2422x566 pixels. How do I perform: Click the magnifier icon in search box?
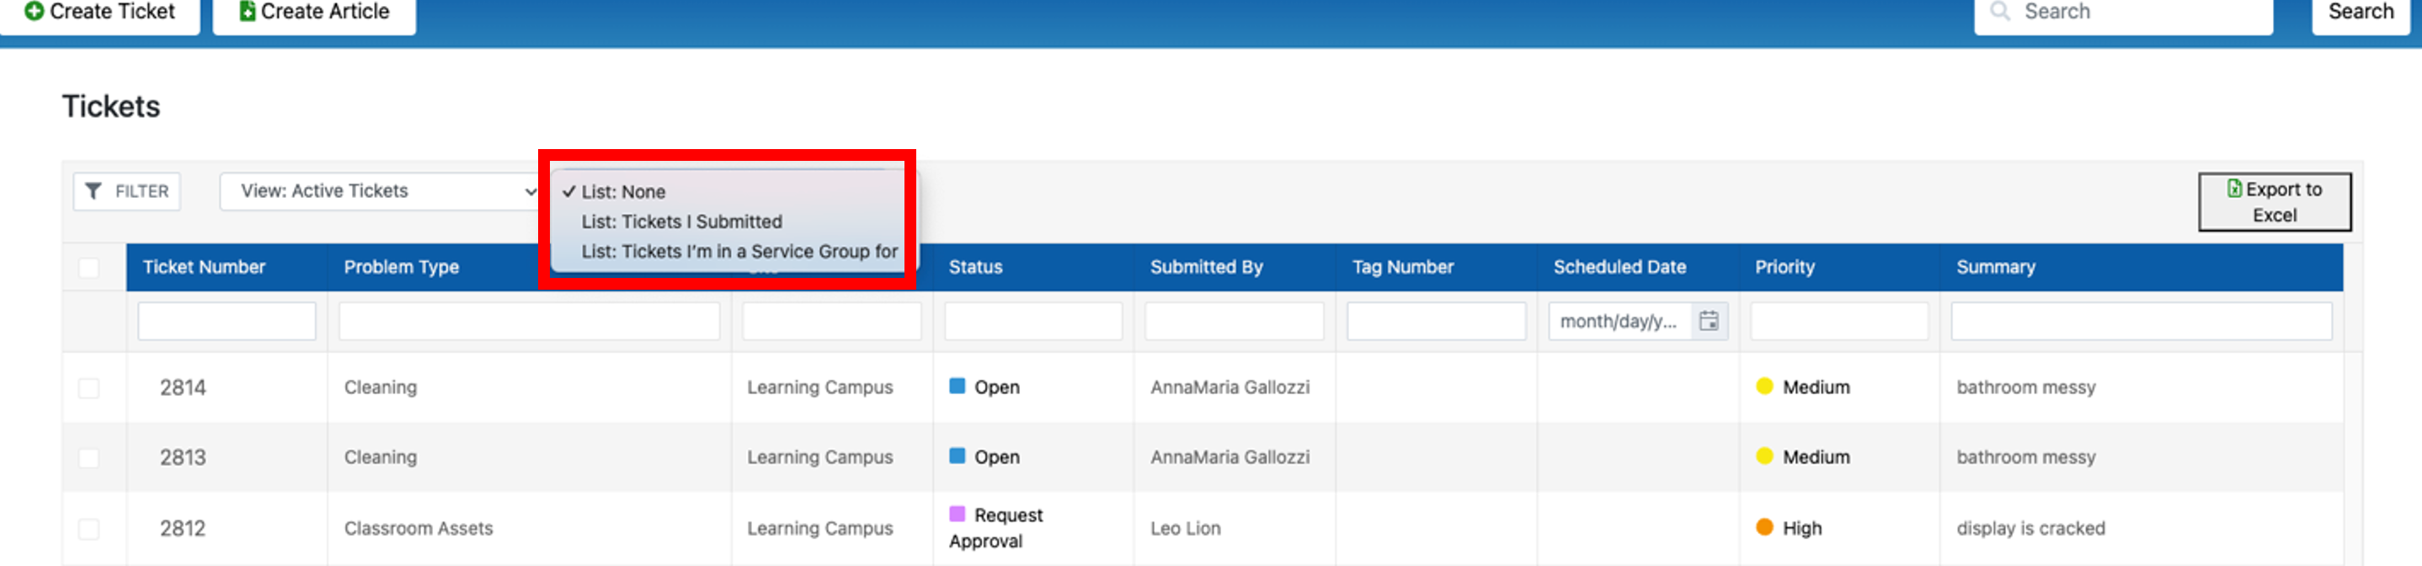click(x=2000, y=11)
